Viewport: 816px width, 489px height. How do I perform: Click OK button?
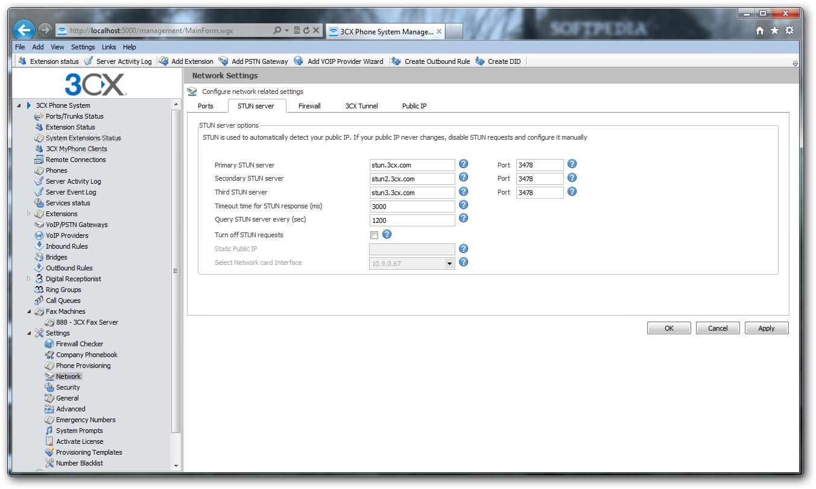669,328
